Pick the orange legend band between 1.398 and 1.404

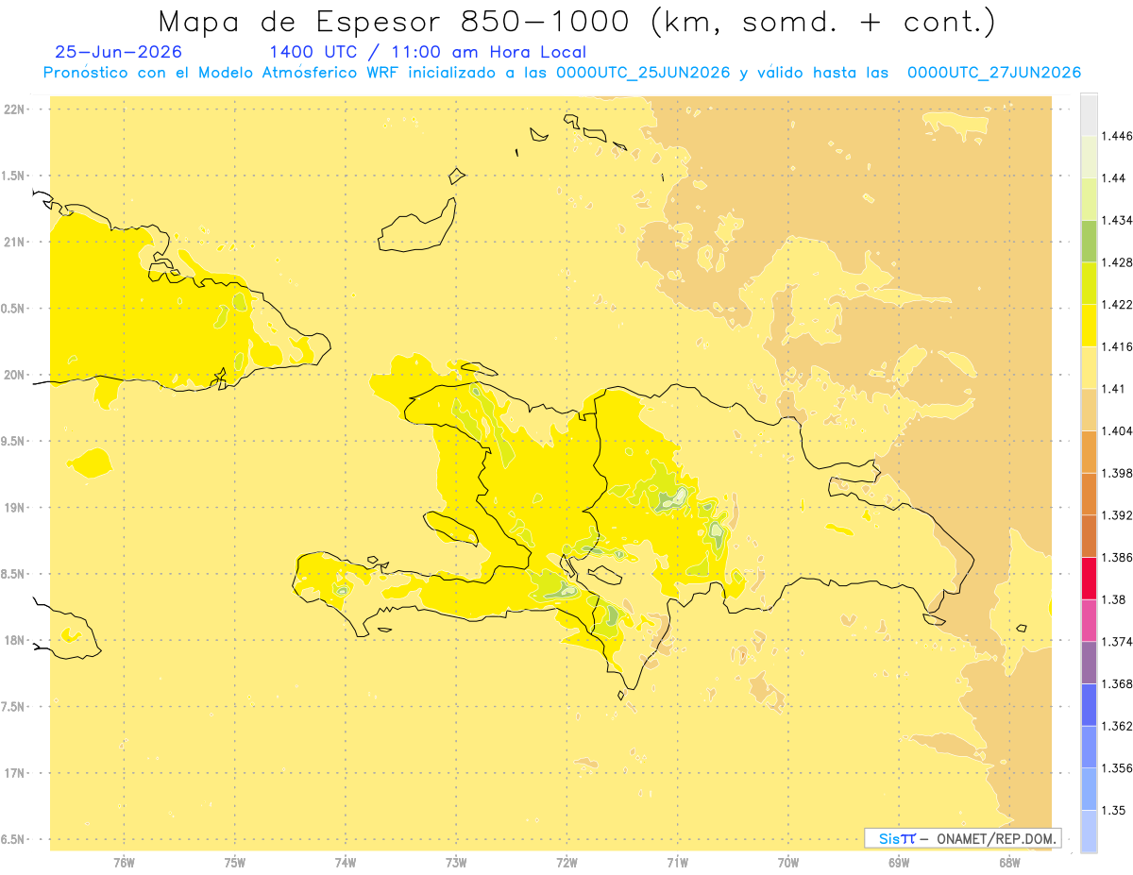click(x=1089, y=451)
